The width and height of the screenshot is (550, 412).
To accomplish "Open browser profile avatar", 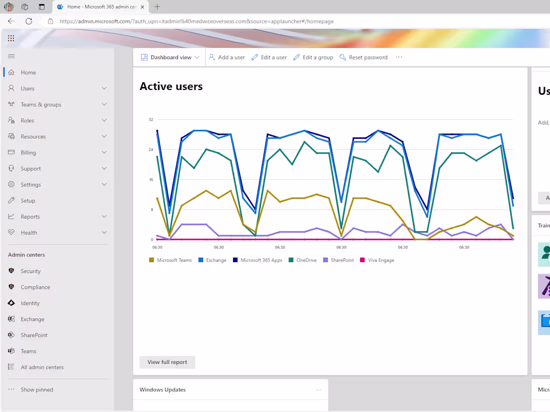I will tap(8, 6).
